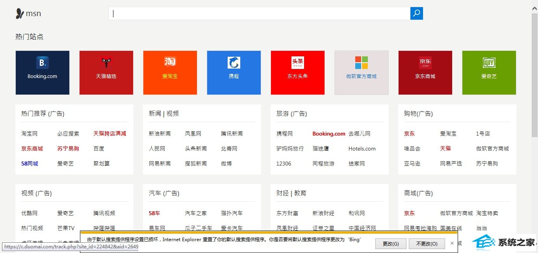Open 凤凰网 link
The height and width of the screenshot is (253, 538).
click(x=193, y=134)
